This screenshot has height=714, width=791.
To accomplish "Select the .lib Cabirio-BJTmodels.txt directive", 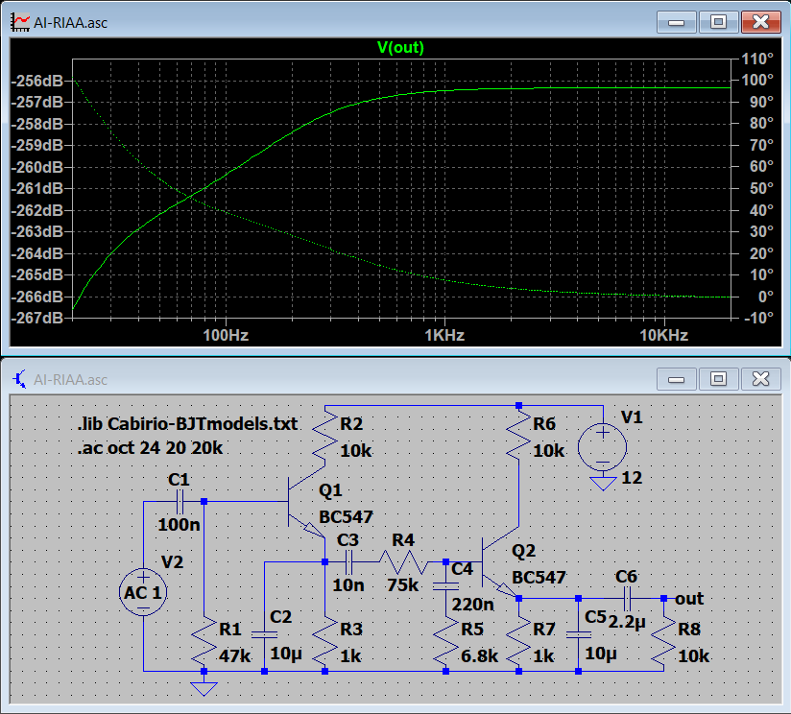I will tap(187, 424).
